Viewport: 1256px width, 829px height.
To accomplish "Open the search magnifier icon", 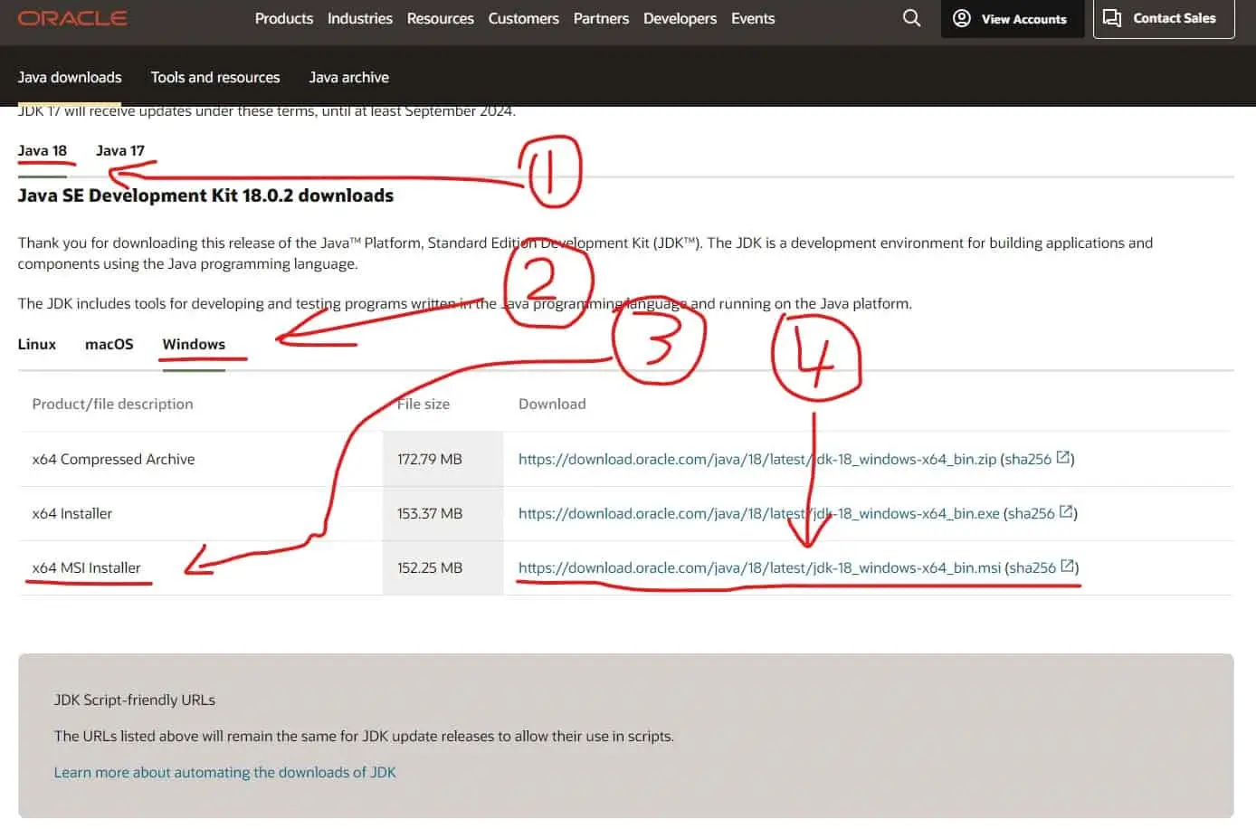I will 911,18.
